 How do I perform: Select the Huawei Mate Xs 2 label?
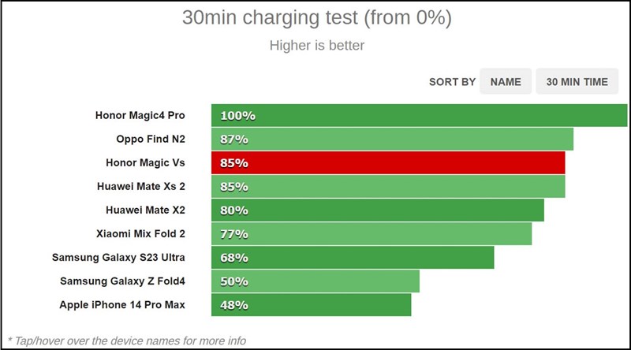coord(141,187)
